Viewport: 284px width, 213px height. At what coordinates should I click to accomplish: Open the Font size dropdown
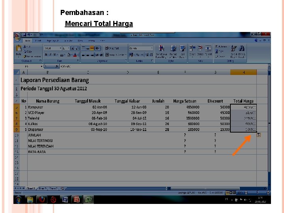click(69, 49)
